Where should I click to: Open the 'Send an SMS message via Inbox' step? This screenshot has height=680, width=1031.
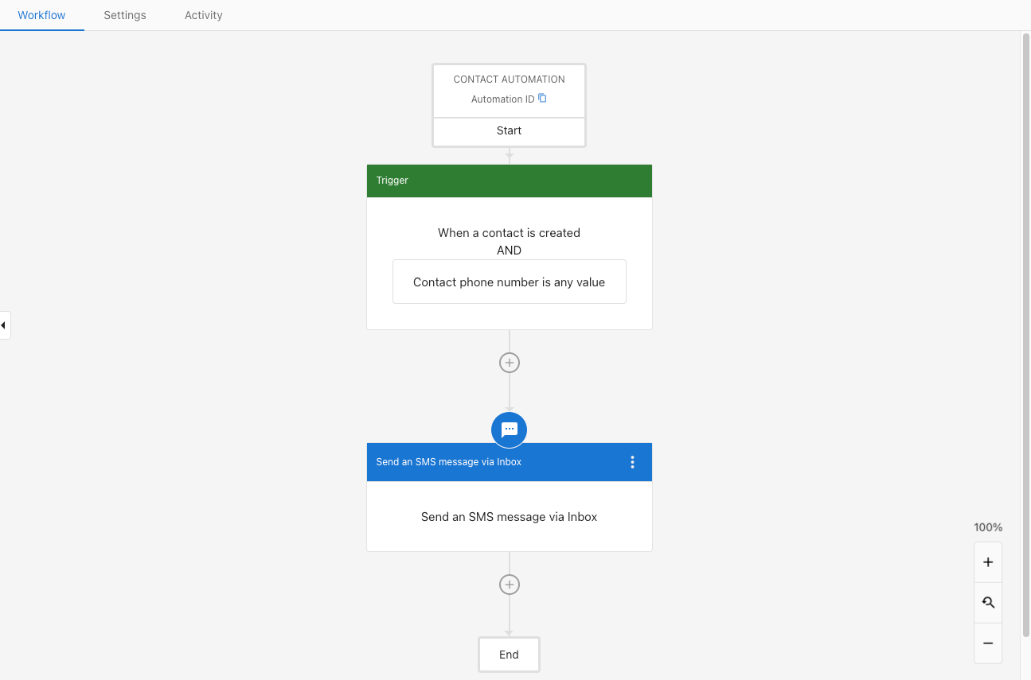509,516
